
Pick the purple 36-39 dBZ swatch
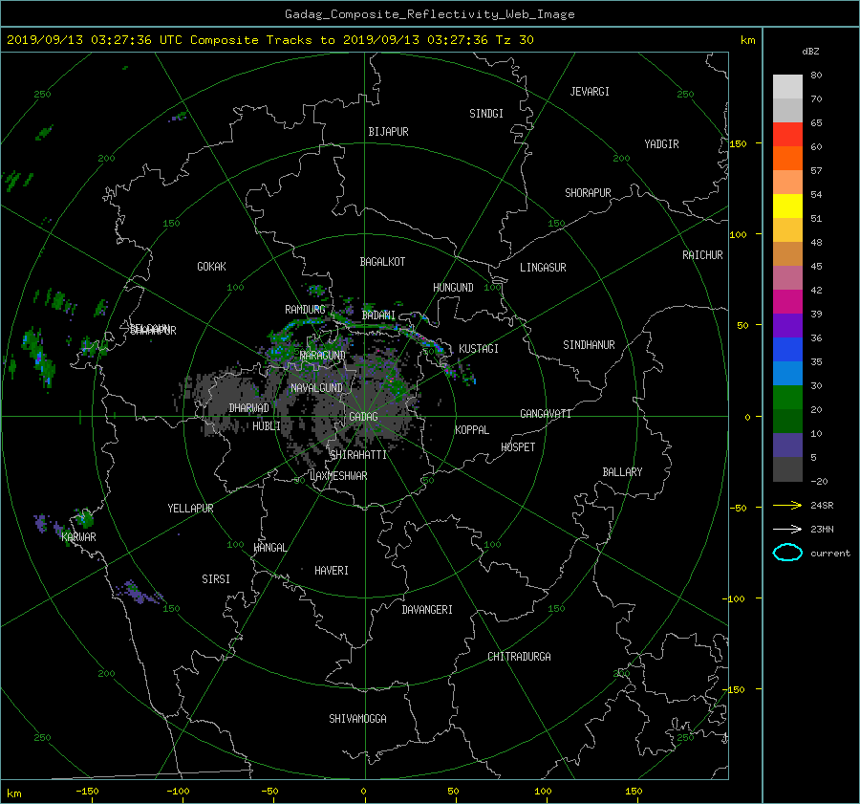pyautogui.click(x=787, y=326)
